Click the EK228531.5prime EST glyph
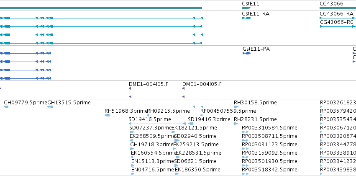 point(177,158)
